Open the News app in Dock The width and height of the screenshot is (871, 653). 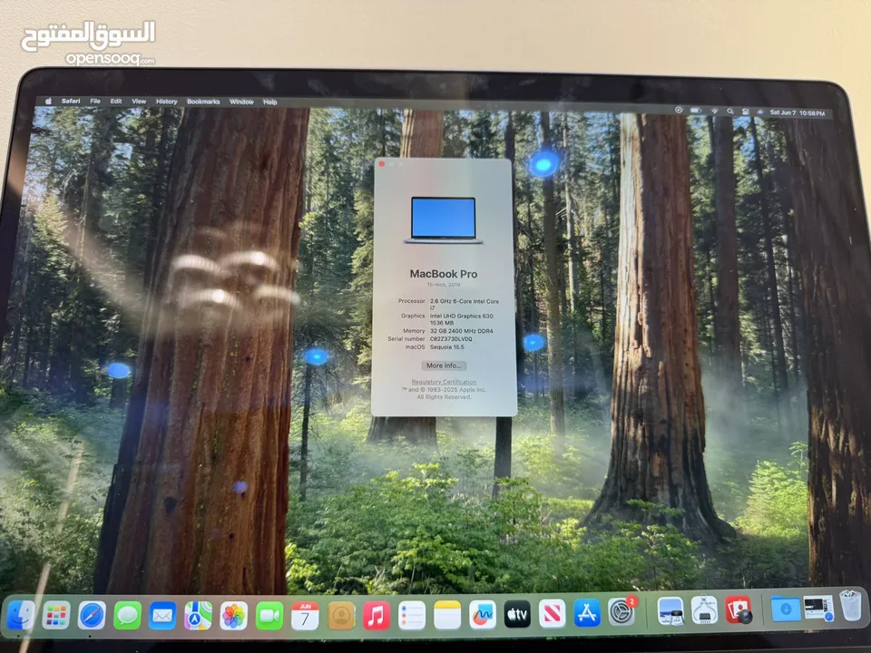(553, 613)
